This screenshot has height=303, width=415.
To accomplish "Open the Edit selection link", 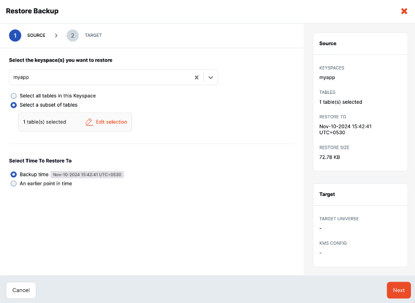I will point(111,122).
